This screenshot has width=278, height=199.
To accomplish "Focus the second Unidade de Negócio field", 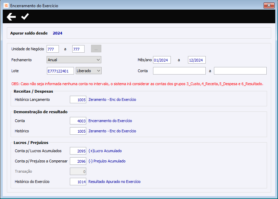I will click(x=78, y=49).
